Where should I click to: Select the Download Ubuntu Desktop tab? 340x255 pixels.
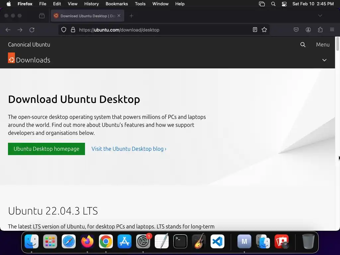[x=87, y=16]
